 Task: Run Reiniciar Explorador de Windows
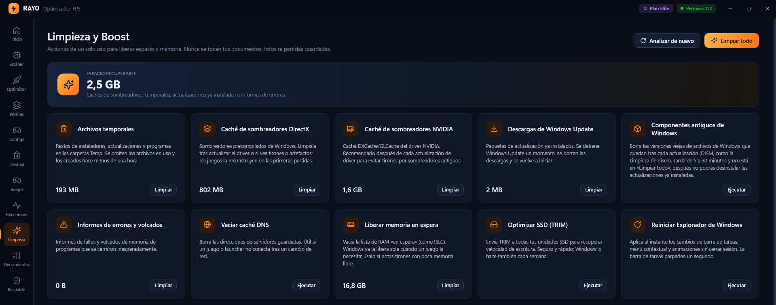click(736, 286)
